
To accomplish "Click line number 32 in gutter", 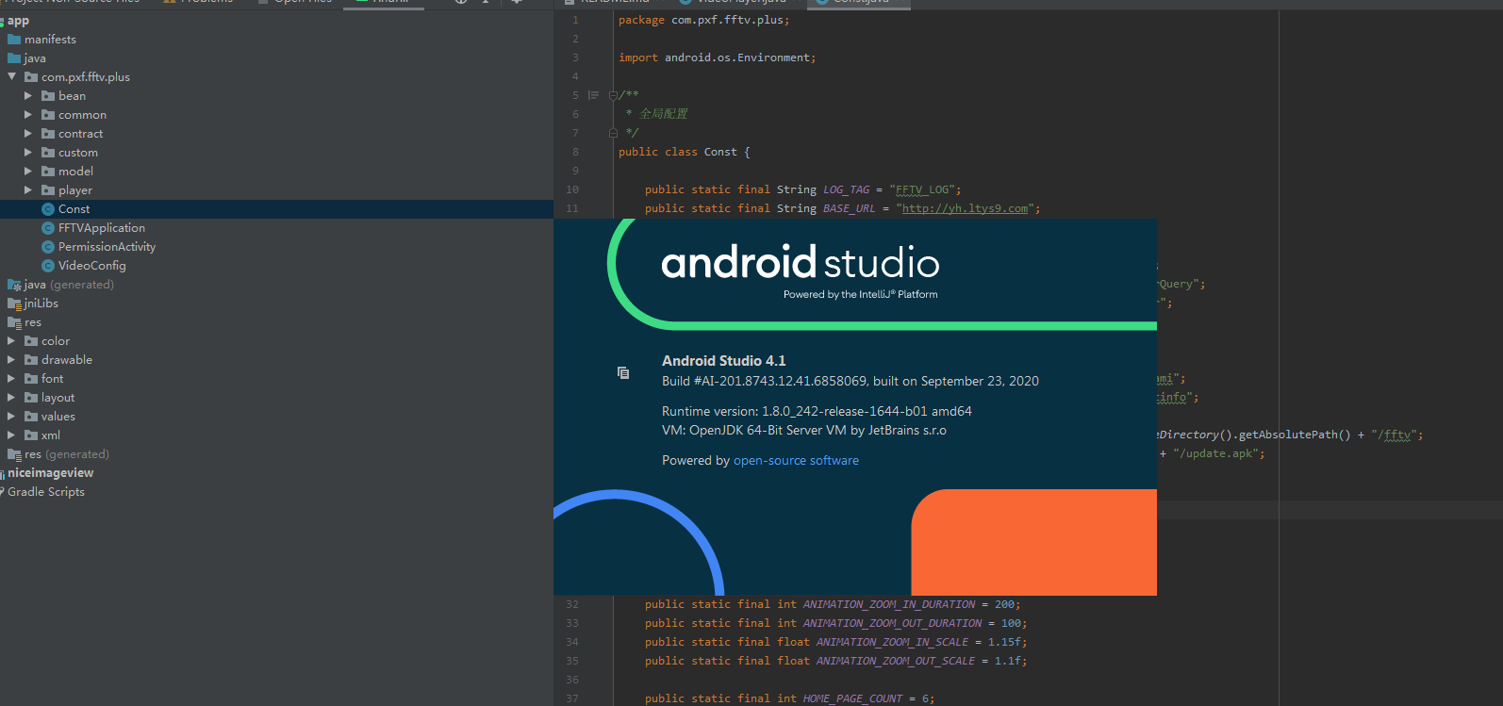I will pyautogui.click(x=572, y=604).
